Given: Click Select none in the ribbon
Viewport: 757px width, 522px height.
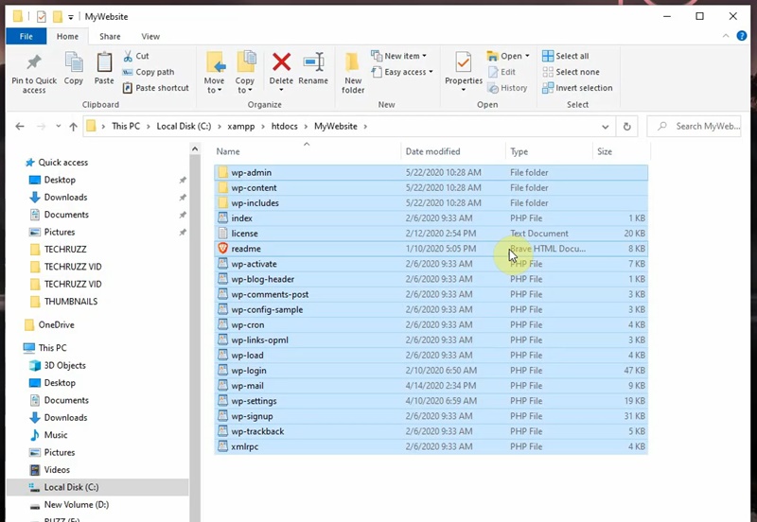Looking at the screenshot, I should (x=571, y=72).
